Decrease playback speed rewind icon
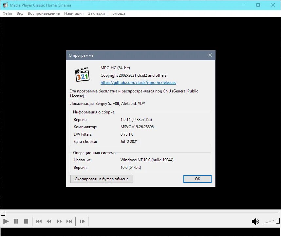 [x=49, y=221]
